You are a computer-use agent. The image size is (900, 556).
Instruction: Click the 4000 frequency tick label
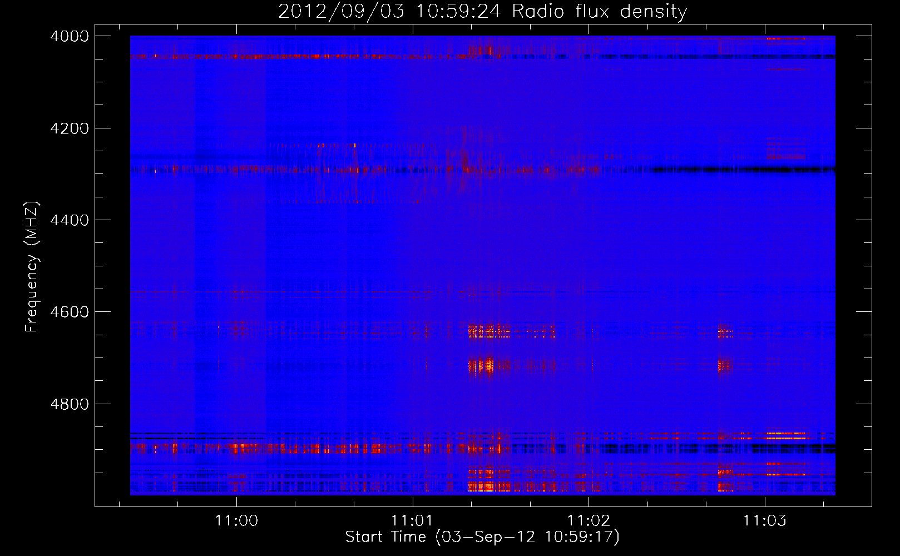70,36
